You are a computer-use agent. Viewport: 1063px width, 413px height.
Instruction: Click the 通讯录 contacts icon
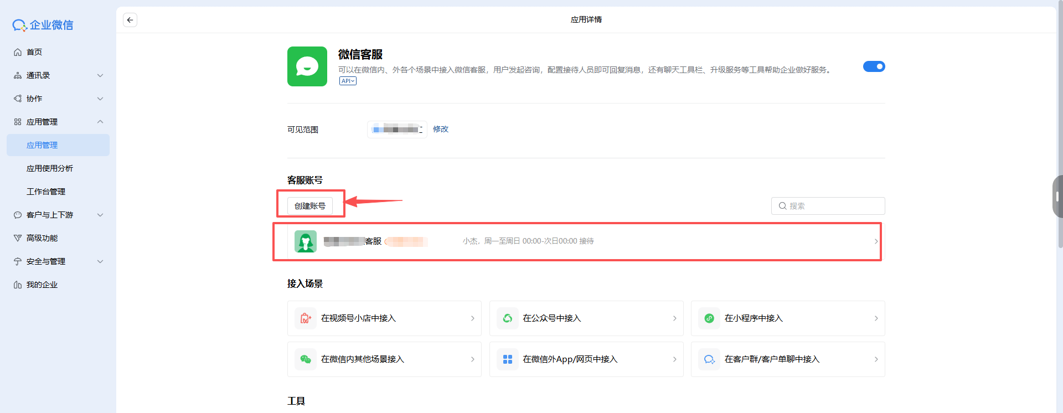point(18,75)
